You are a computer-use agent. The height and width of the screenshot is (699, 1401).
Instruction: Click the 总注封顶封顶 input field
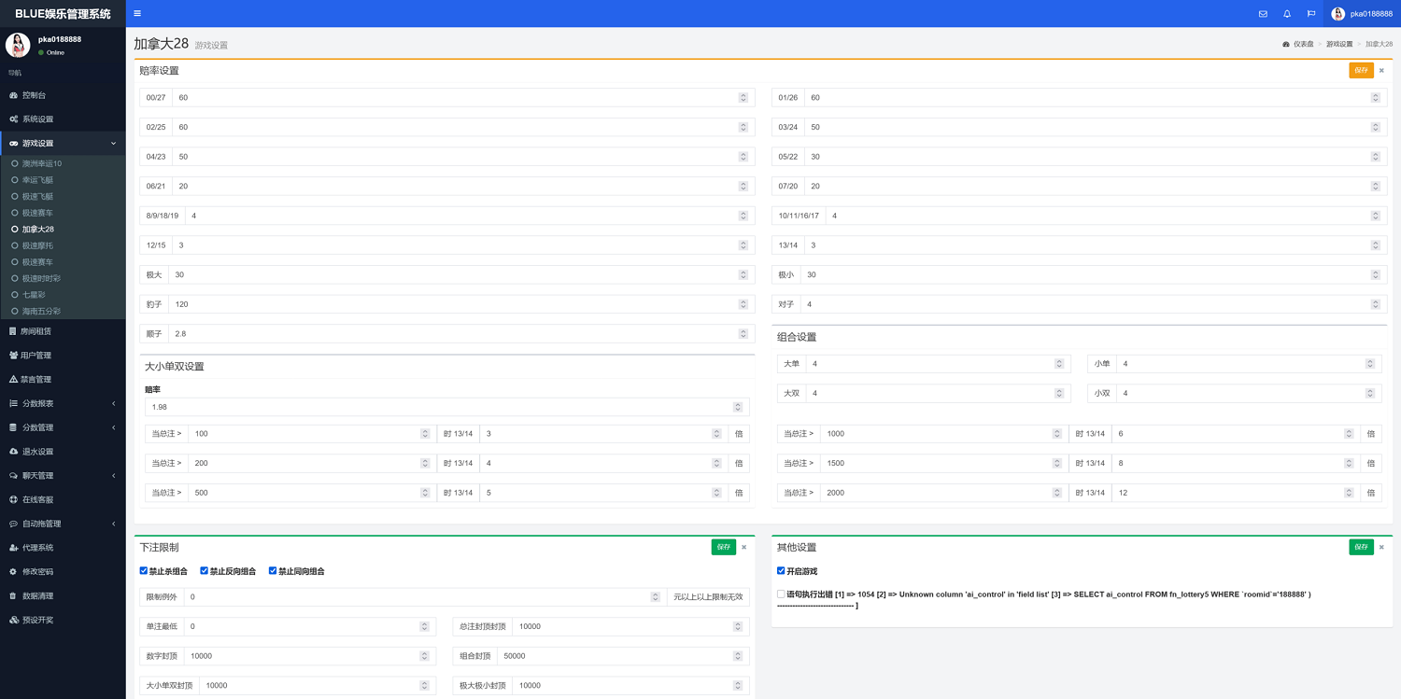(630, 627)
